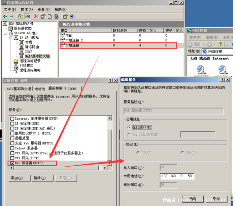Open the Properties toolbar icon
Image resolution: width=235 pixels, height=206 pixels.
[x=43, y=16]
